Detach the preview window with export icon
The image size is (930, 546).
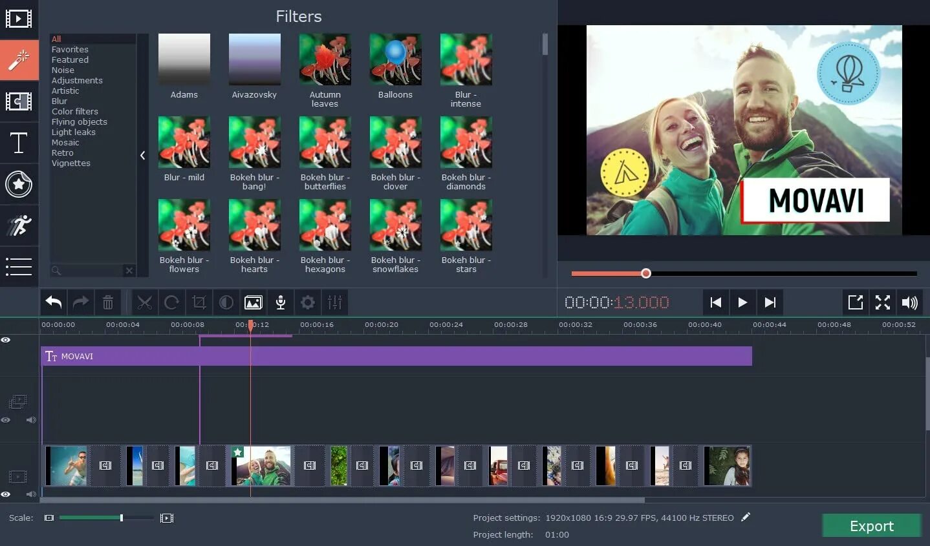pyautogui.click(x=856, y=302)
